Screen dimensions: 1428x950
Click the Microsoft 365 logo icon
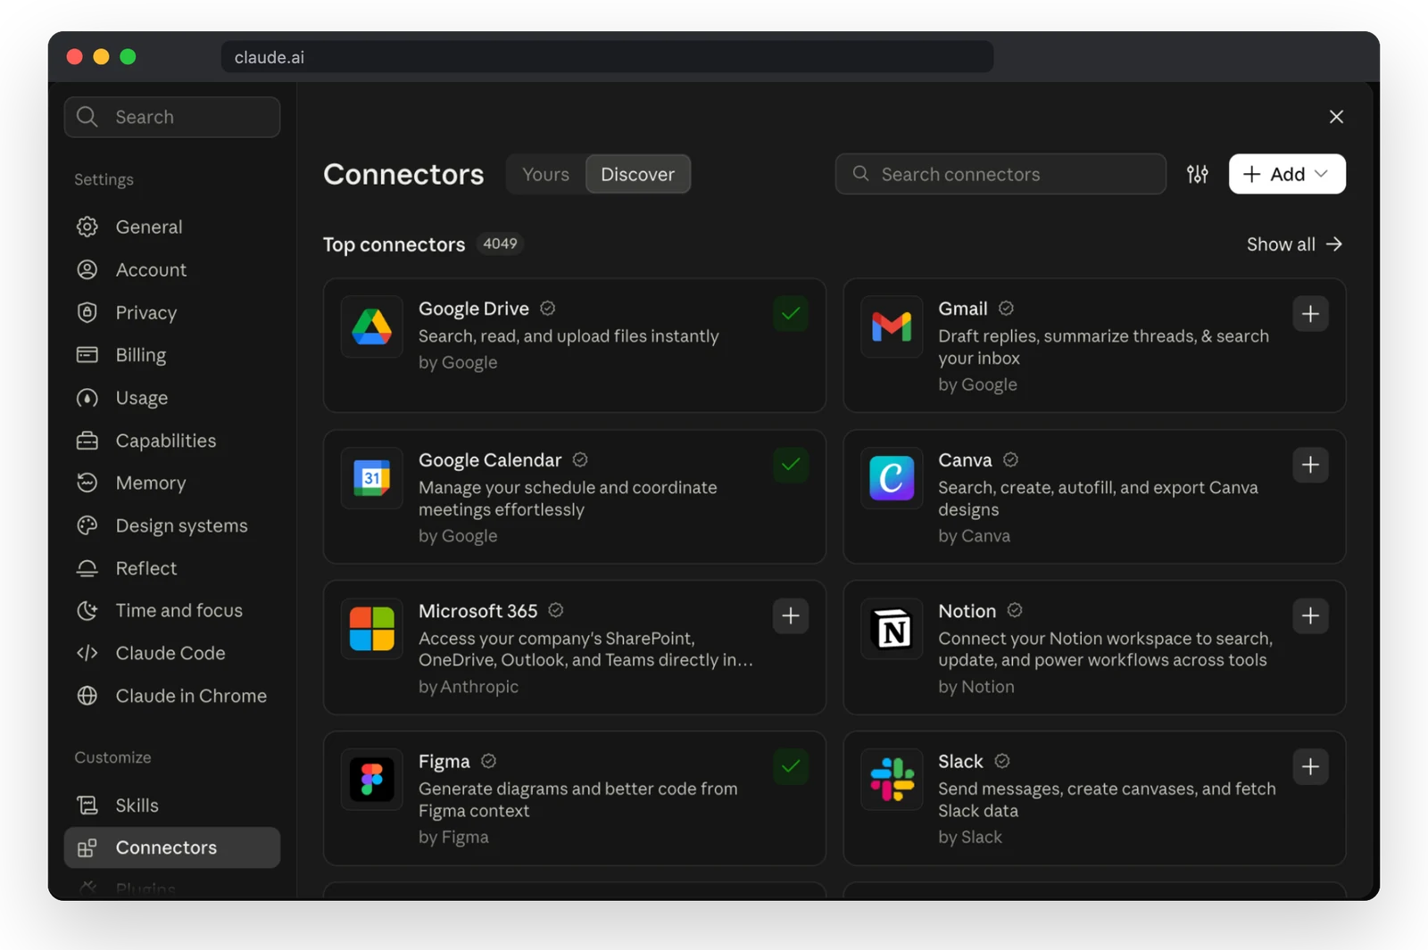[x=372, y=629]
